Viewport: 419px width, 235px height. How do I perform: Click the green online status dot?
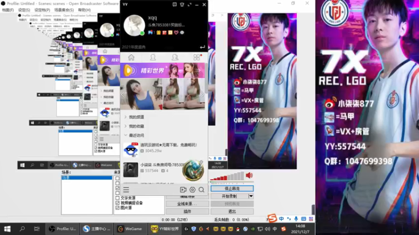click(142, 33)
